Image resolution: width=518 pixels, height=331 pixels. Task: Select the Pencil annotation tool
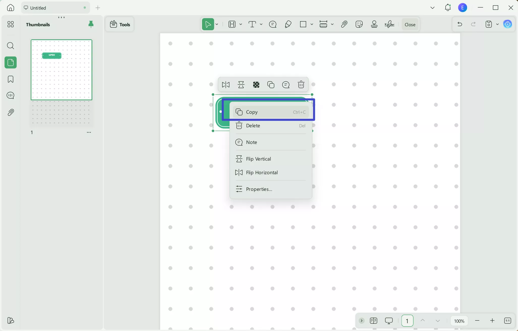[288, 24]
